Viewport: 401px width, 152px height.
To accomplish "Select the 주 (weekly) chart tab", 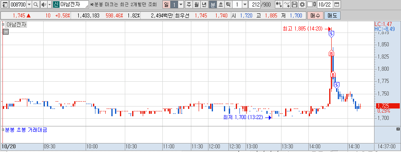I will click(189, 4).
